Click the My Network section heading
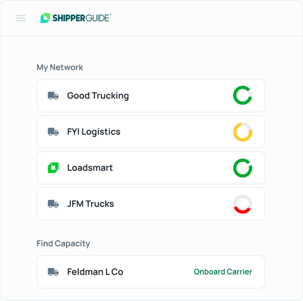The height and width of the screenshot is (301, 303). [59, 67]
